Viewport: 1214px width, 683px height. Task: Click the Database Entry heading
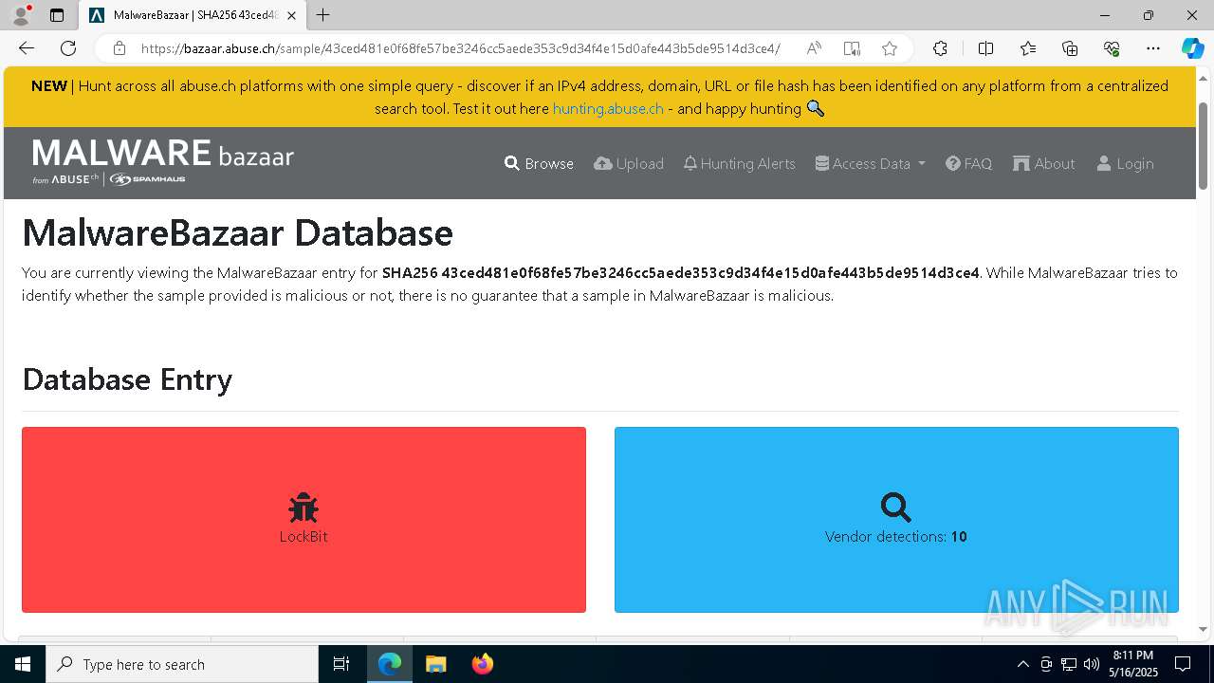(127, 379)
